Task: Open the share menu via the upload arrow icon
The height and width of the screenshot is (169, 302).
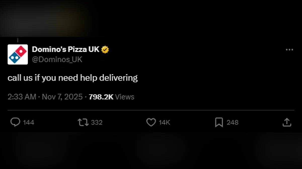Action: [287, 122]
